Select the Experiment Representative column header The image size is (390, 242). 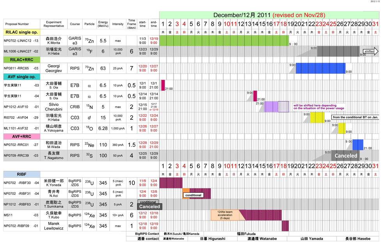(54, 24)
